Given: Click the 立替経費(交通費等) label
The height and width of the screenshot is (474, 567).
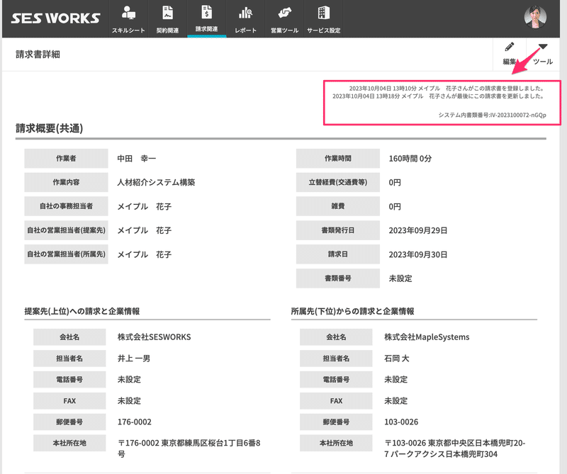Looking at the screenshot, I should tap(338, 182).
